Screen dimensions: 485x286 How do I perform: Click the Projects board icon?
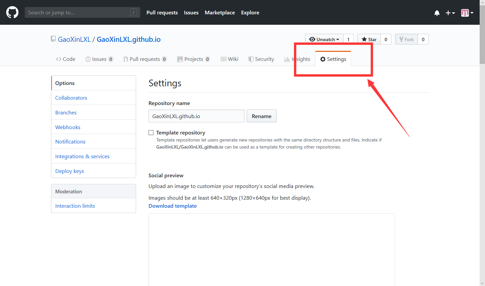(180, 59)
